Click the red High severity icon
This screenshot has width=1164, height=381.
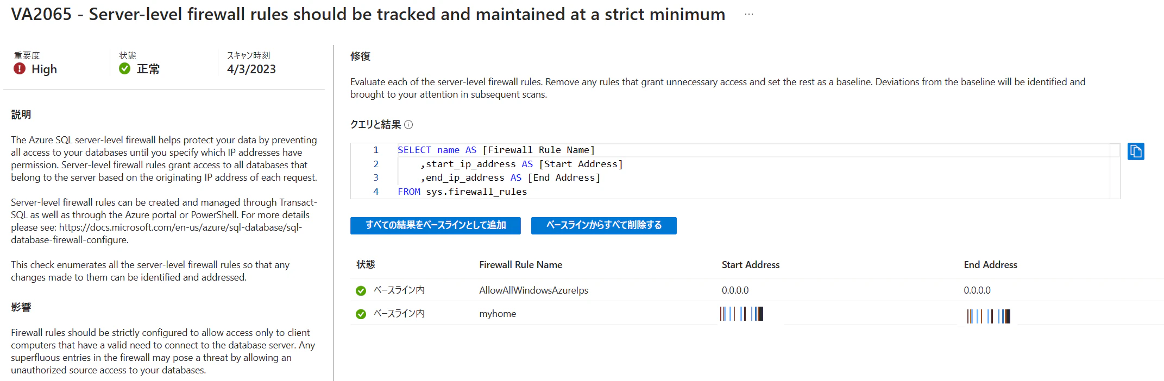click(x=20, y=69)
